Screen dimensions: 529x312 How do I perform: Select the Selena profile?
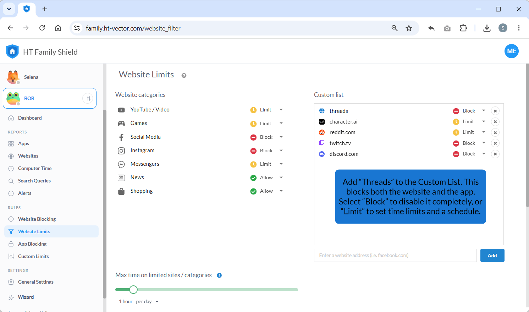(x=31, y=77)
